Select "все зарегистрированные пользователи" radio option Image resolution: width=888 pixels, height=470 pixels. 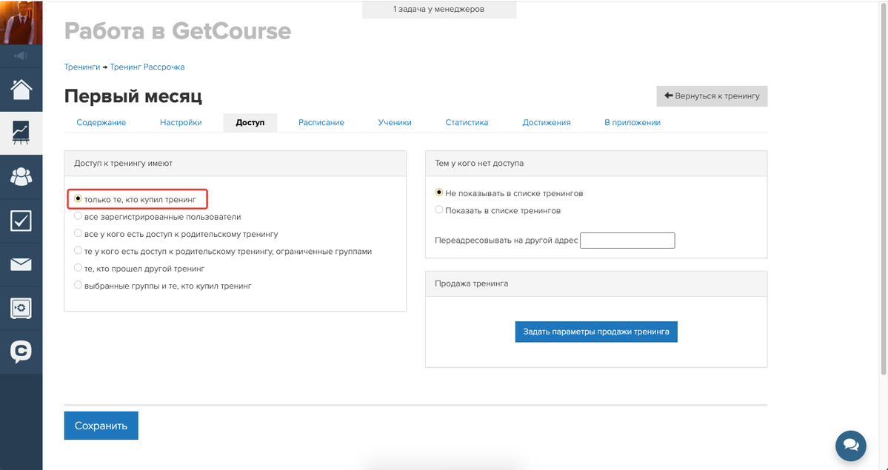(x=79, y=217)
